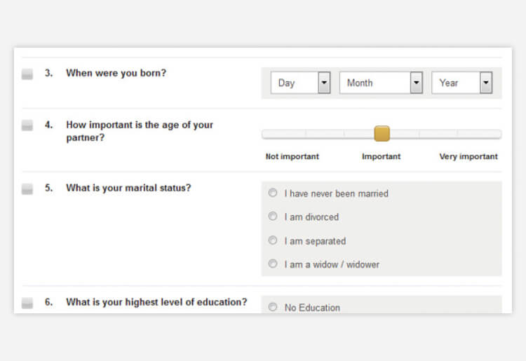Click the gray square icon beside question 4
Screen dimensions: 526x361
[27, 125]
